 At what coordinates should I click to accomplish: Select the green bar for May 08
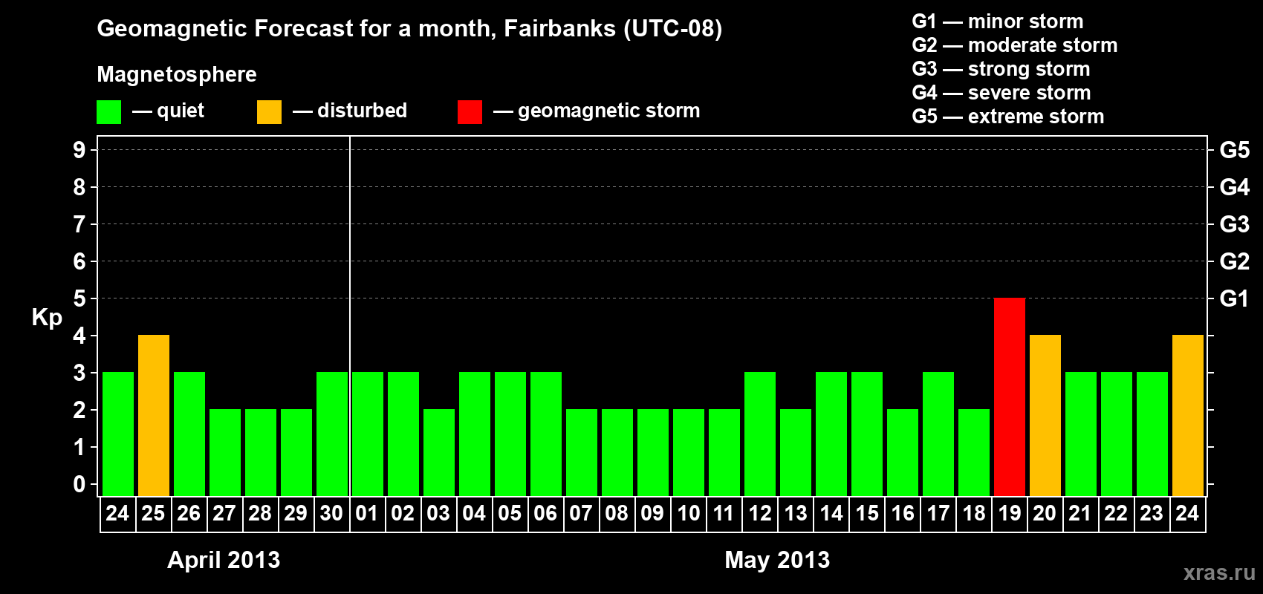[617, 453]
